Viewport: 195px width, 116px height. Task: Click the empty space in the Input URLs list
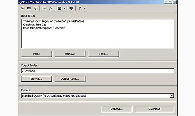[x=97, y=39]
